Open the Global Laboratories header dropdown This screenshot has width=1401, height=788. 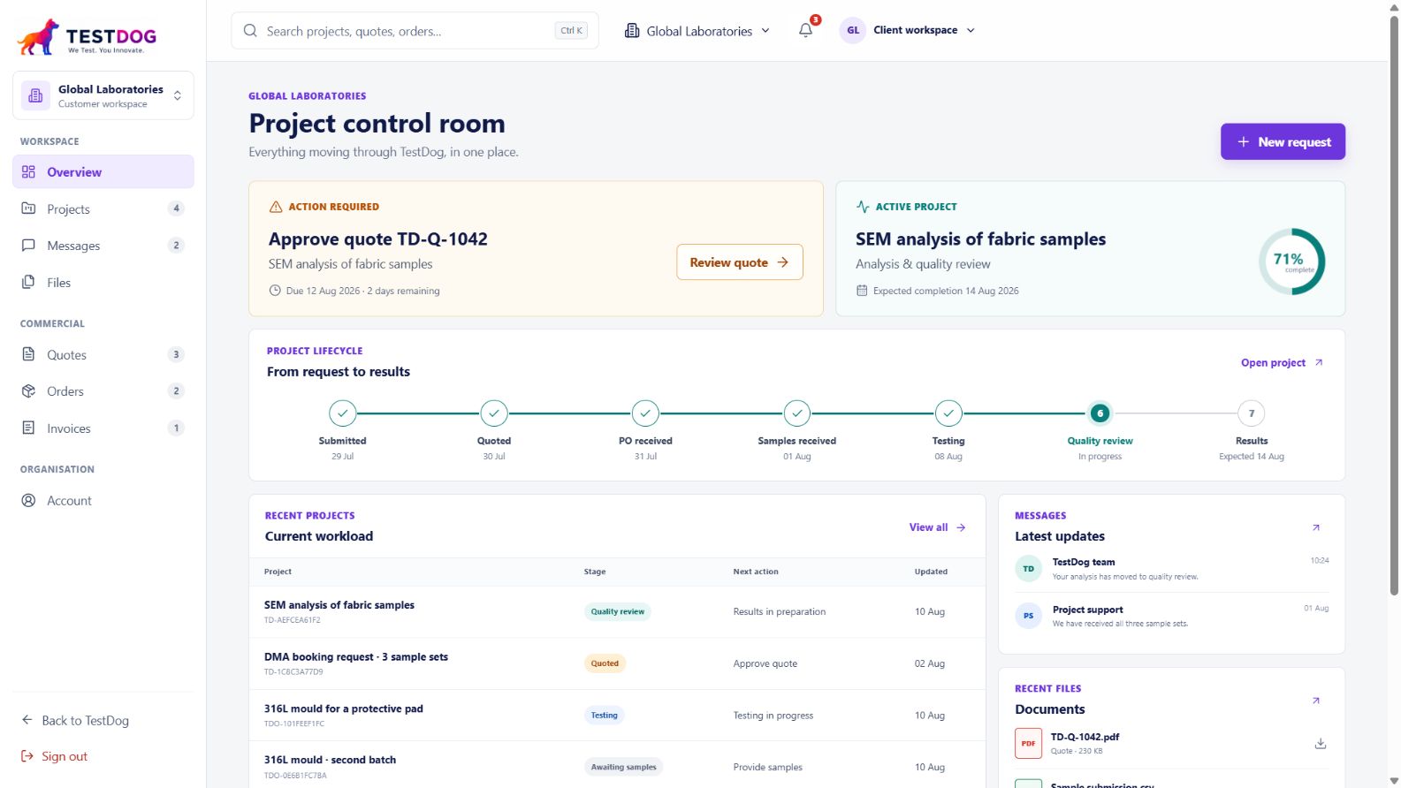click(x=697, y=31)
